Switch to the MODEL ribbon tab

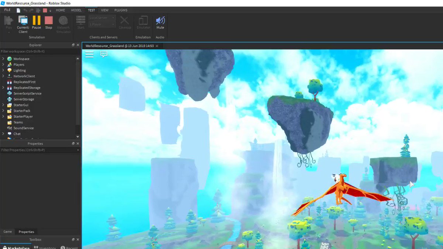coord(76,10)
